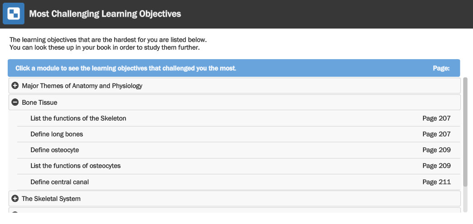Click Page 209 beside functions of osteocytes
Image resolution: width=473 pixels, height=224 pixels.
[436, 166]
